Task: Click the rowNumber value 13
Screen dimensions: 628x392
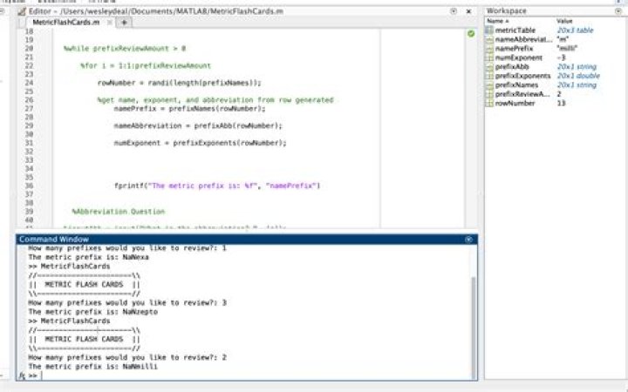Action: tap(561, 103)
